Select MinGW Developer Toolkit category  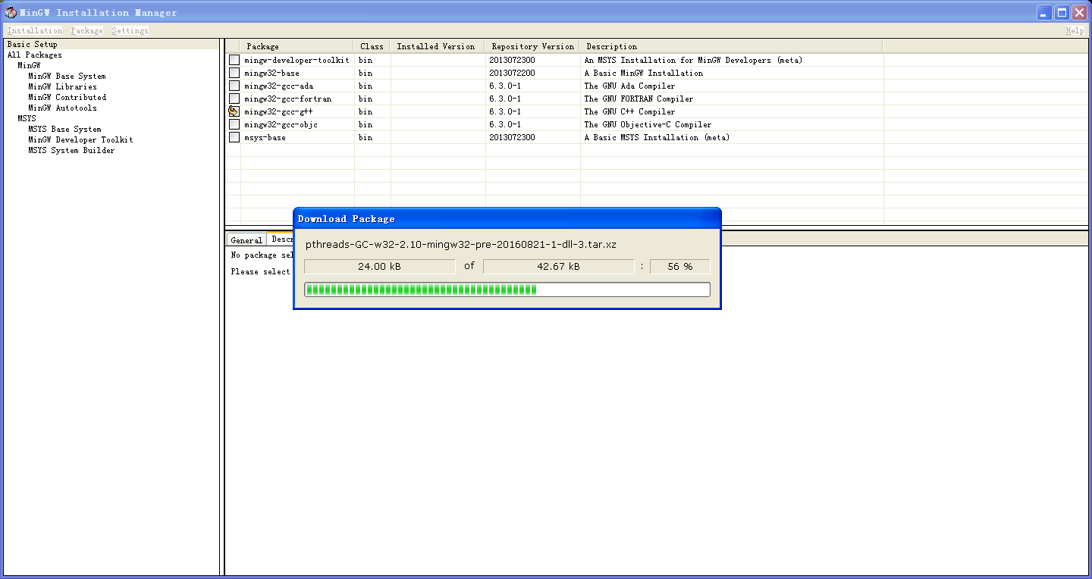click(x=80, y=139)
